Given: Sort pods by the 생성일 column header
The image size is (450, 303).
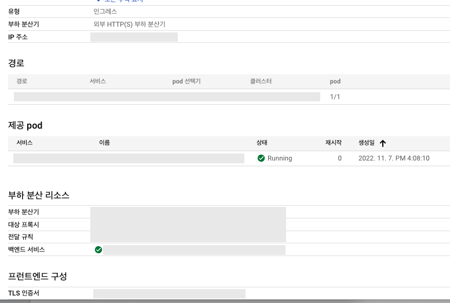Looking at the screenshot, I should click(x=367, y=143).
